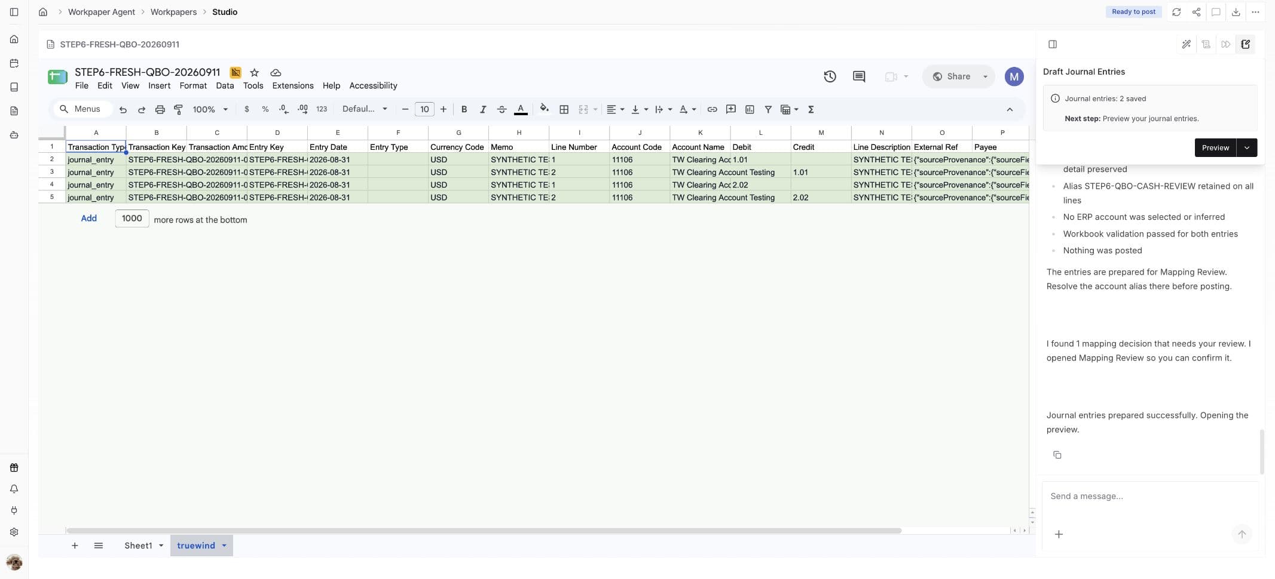Insert chart icon in toolbar

click(750, 109)
